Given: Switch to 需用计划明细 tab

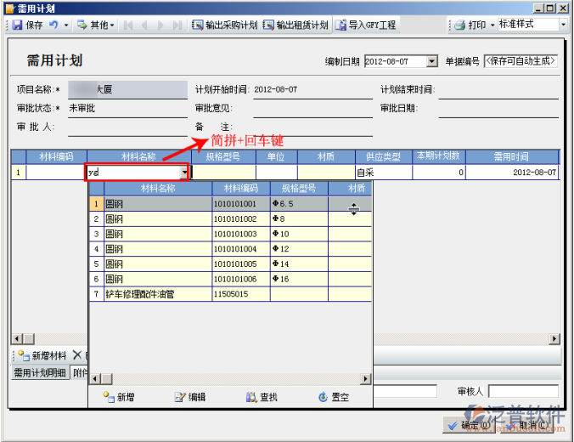Looking at the screenshot, I should 40,373.
